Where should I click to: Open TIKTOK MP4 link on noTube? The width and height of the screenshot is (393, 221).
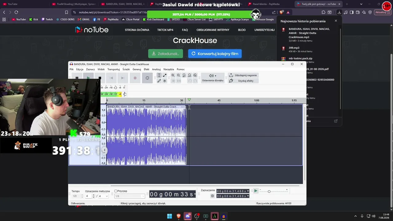pos(165,30)
